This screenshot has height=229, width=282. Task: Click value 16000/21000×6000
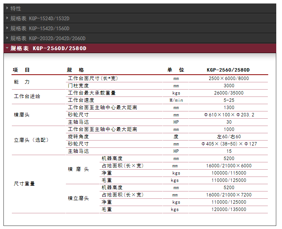(229, 166)
